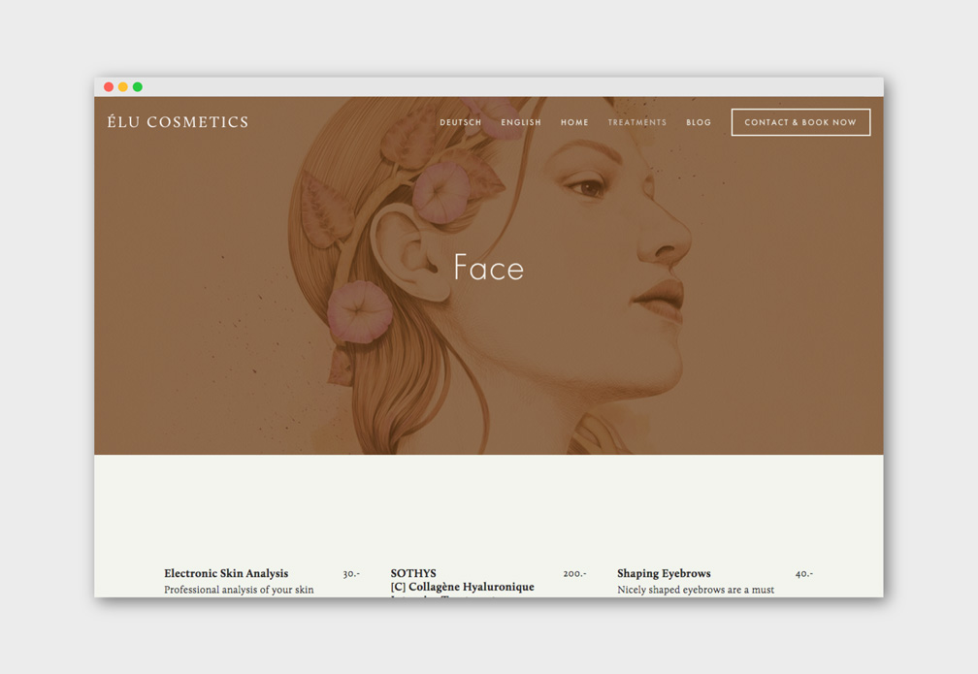Click 'Professional analysis of your skin' description

click(239, 590)
